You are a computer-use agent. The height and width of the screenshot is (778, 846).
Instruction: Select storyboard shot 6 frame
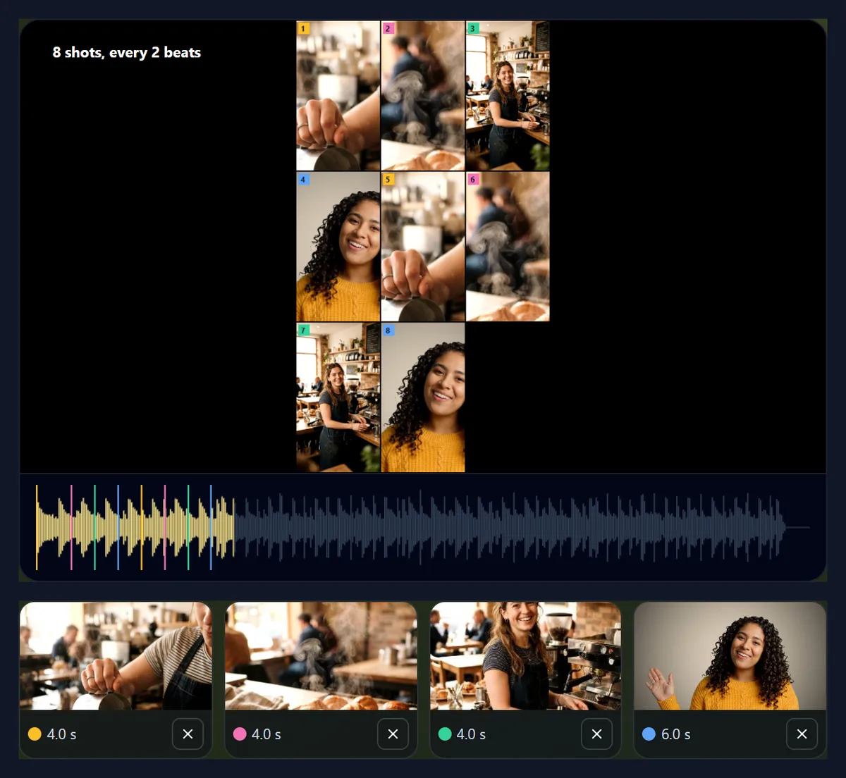coord(508,247)
